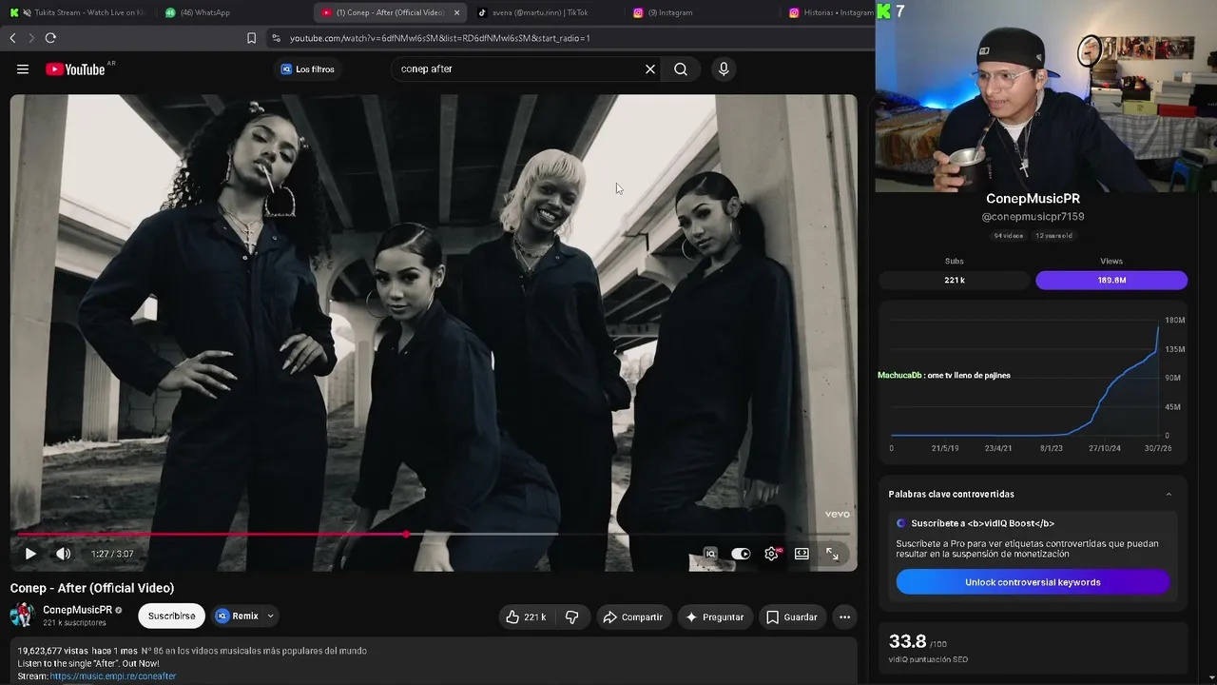
Task: Enter fullscreen mode
Action: 832,554
